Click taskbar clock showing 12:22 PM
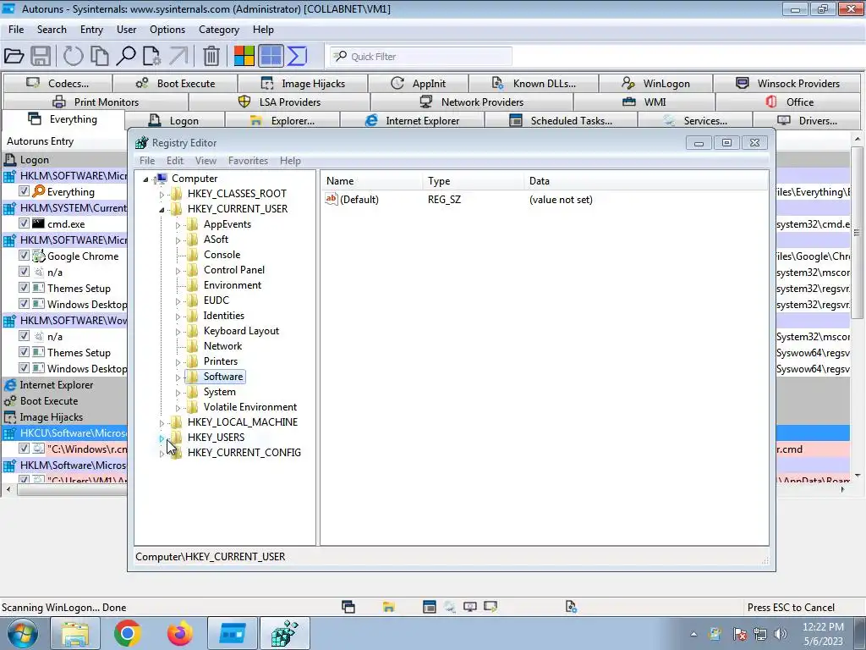This screenshot has width=866, height=650. [823, 633]
